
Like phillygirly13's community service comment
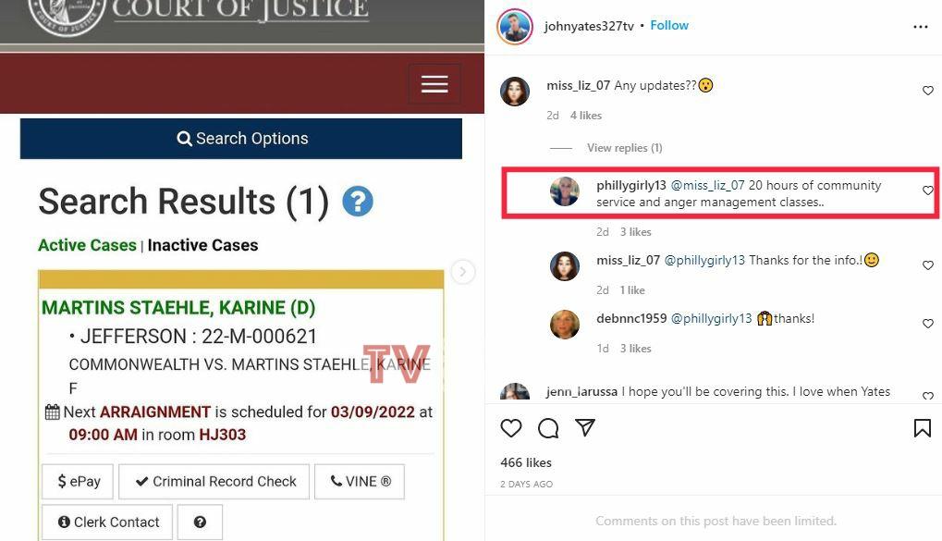click(927, 191)
